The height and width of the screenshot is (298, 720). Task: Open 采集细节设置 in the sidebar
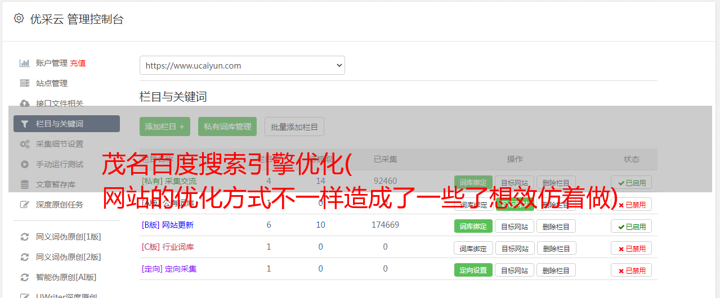tap(60, 144)
